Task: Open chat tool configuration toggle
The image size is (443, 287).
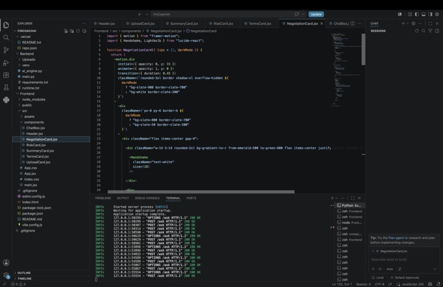Action: click(400, 269)
